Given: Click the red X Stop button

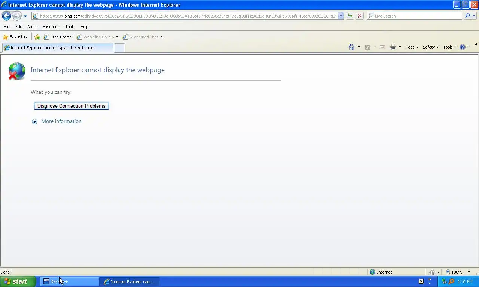Looking at the screenshot, I should pyautogui.click(x=360, y=16).
